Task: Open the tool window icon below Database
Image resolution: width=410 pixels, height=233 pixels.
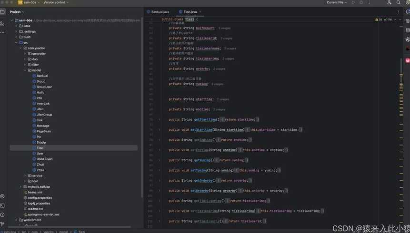Action: pos(408,39)
